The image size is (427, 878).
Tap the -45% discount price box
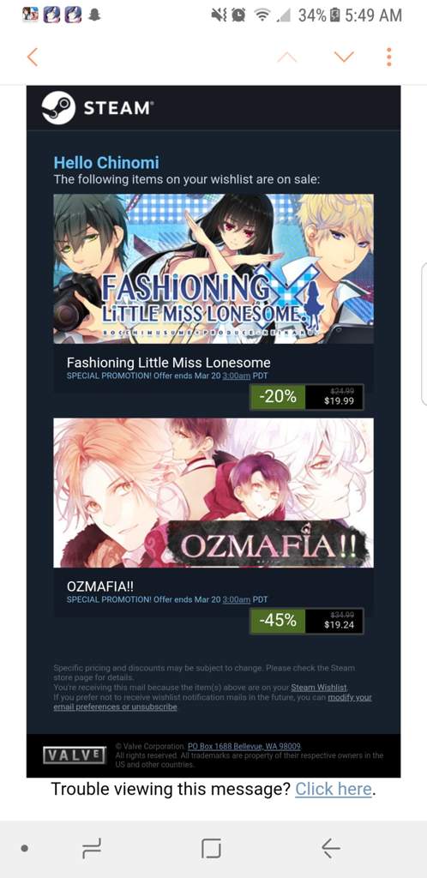pyautogui.click(x=307, y=621)
